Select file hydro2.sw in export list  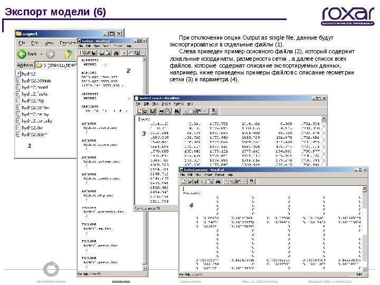tap(30, 128)
